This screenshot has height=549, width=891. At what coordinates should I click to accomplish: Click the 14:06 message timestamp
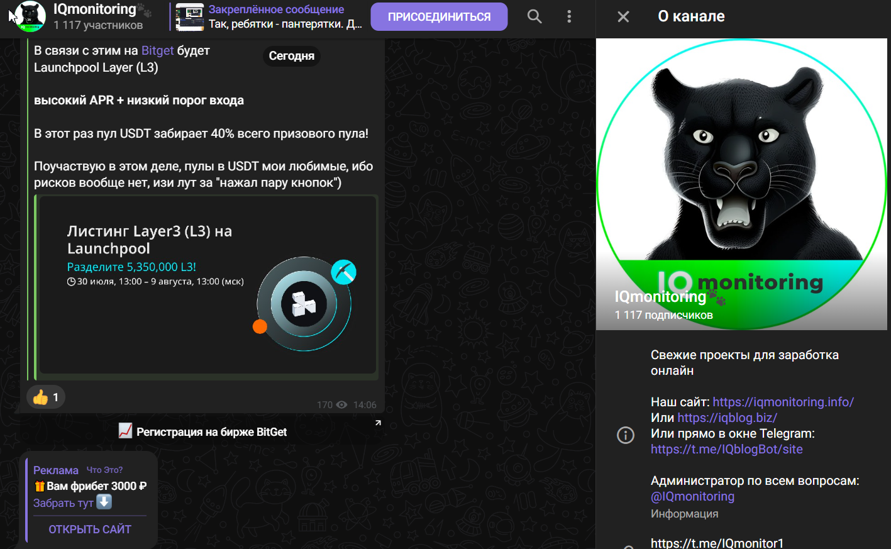(365, 405)
